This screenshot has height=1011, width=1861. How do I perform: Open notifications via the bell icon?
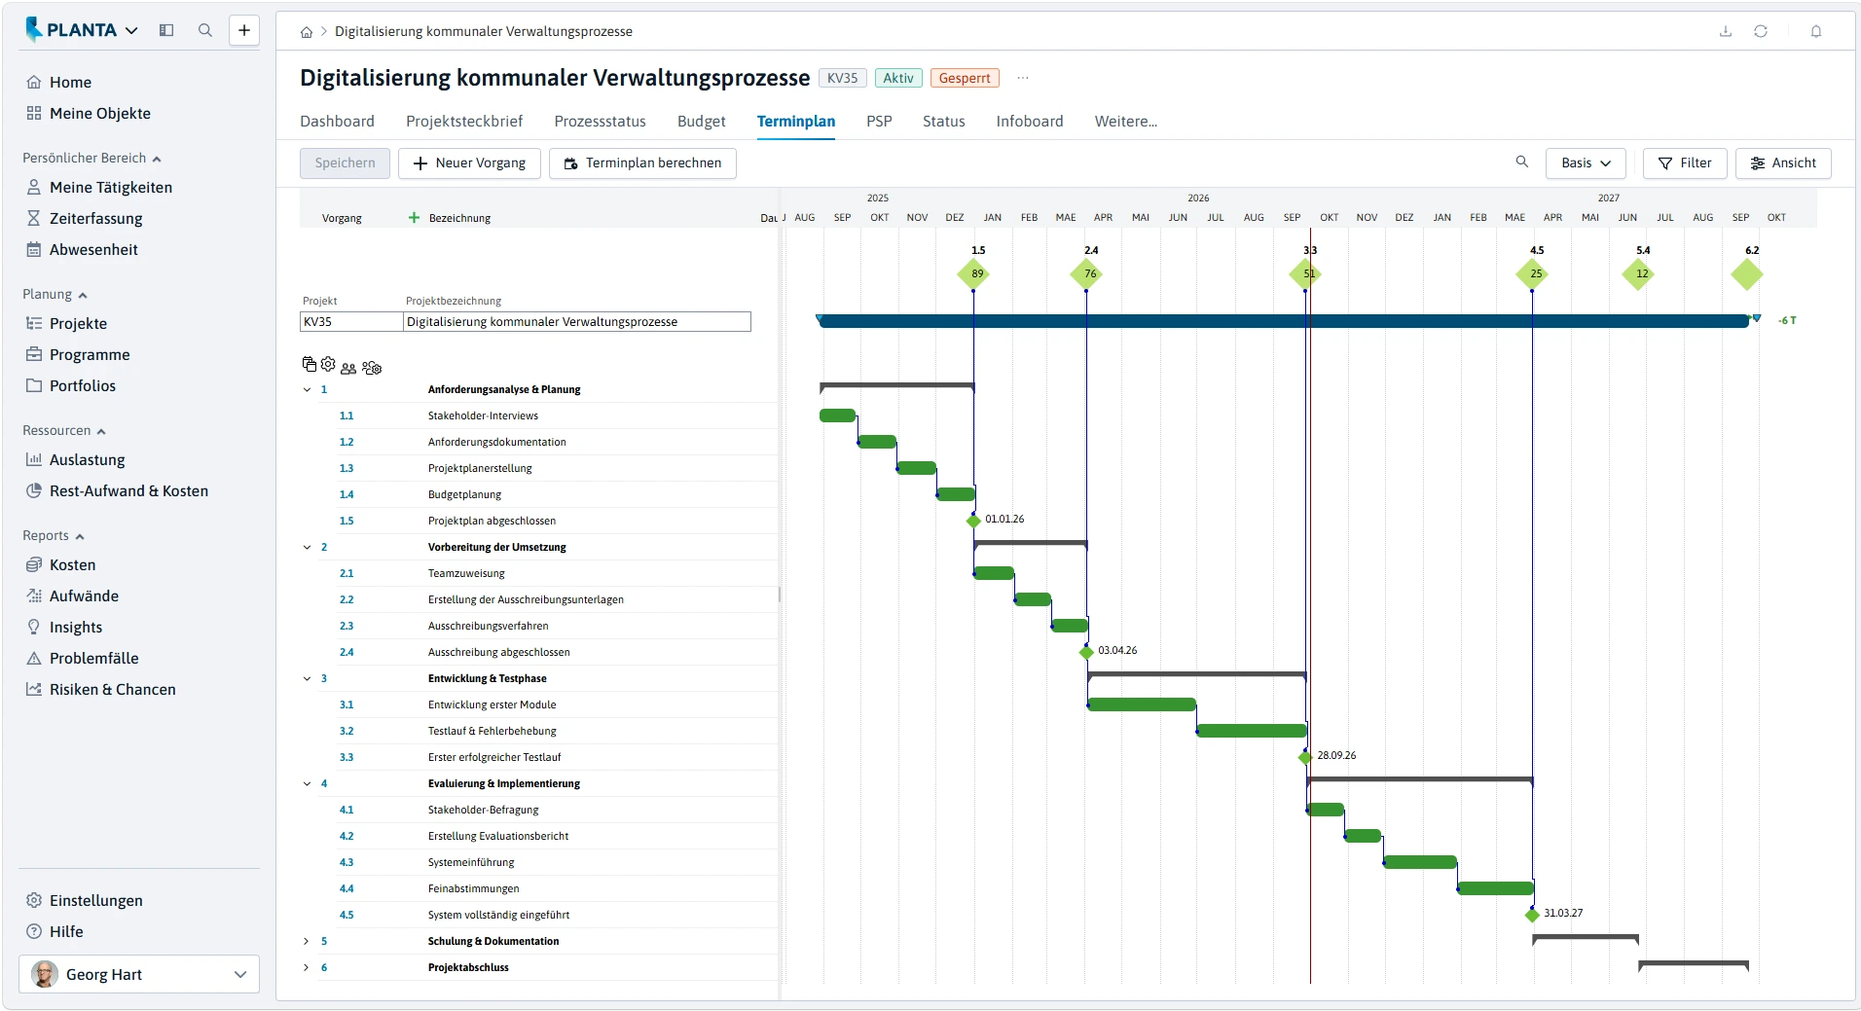[1816, 31]
